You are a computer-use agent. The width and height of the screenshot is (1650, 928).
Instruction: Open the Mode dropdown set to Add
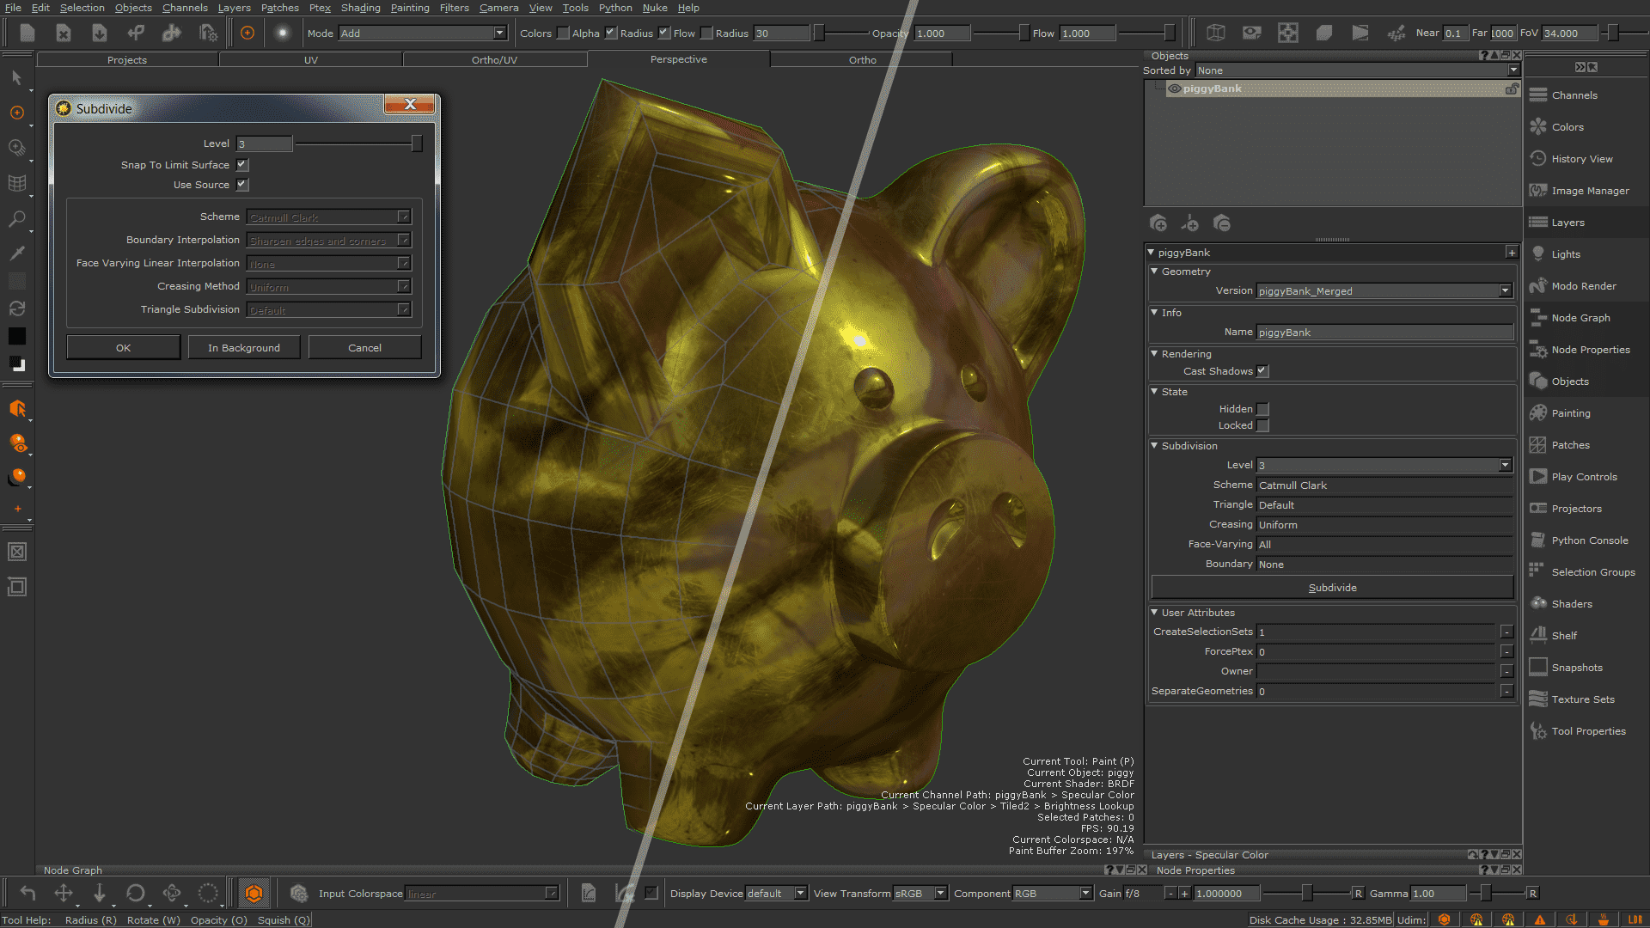click(498, 33)
